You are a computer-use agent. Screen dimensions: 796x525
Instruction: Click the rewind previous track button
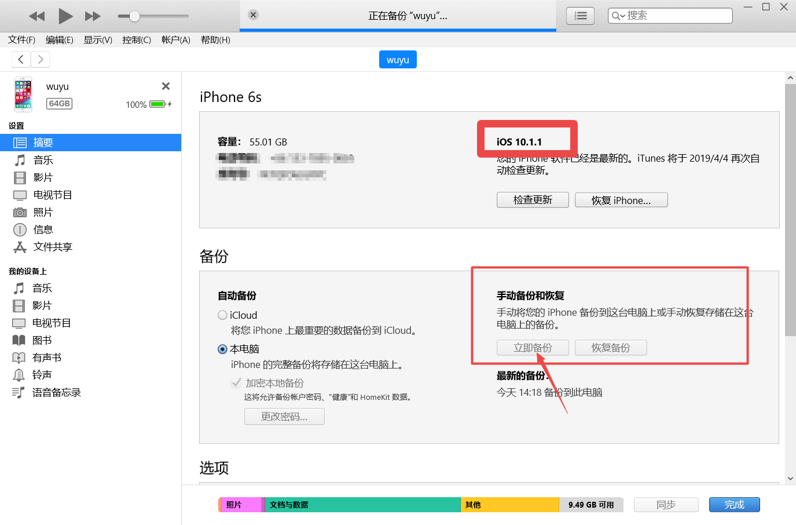pyautogui.click(x=37, y=16)
